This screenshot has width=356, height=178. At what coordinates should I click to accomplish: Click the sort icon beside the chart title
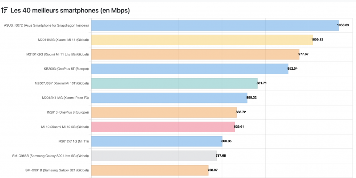(4, 10)
